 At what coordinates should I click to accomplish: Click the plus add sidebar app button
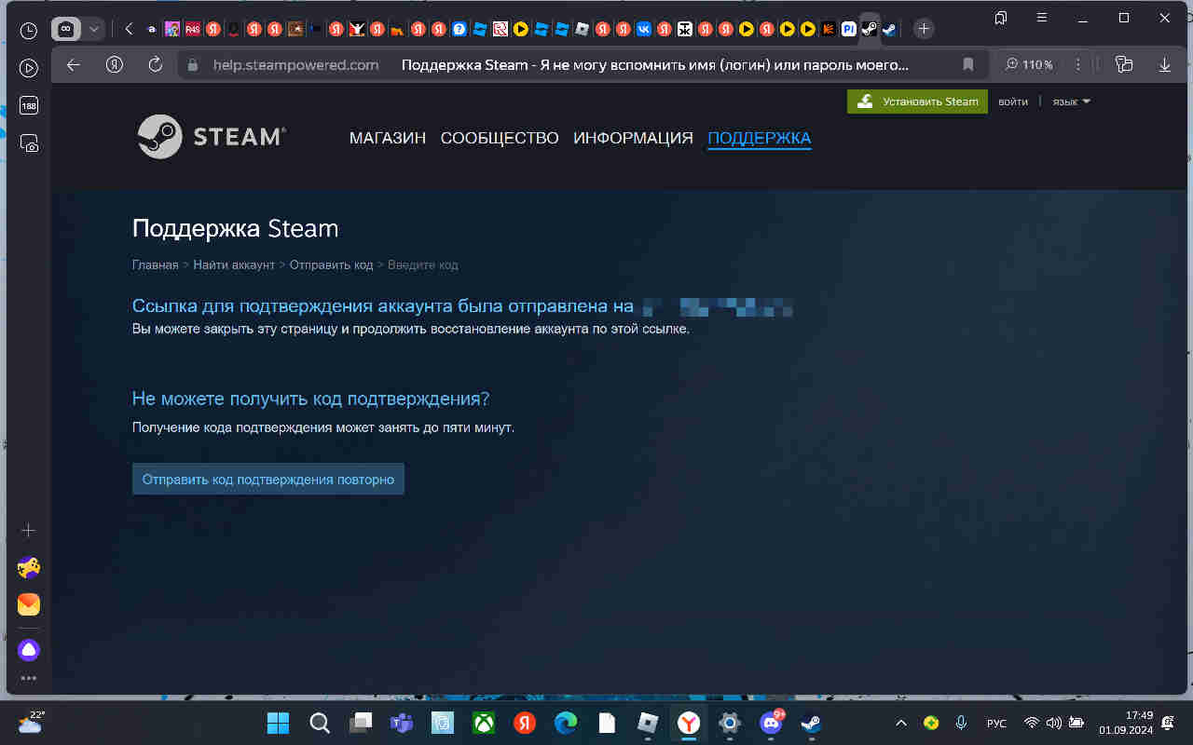coord(29,530)
